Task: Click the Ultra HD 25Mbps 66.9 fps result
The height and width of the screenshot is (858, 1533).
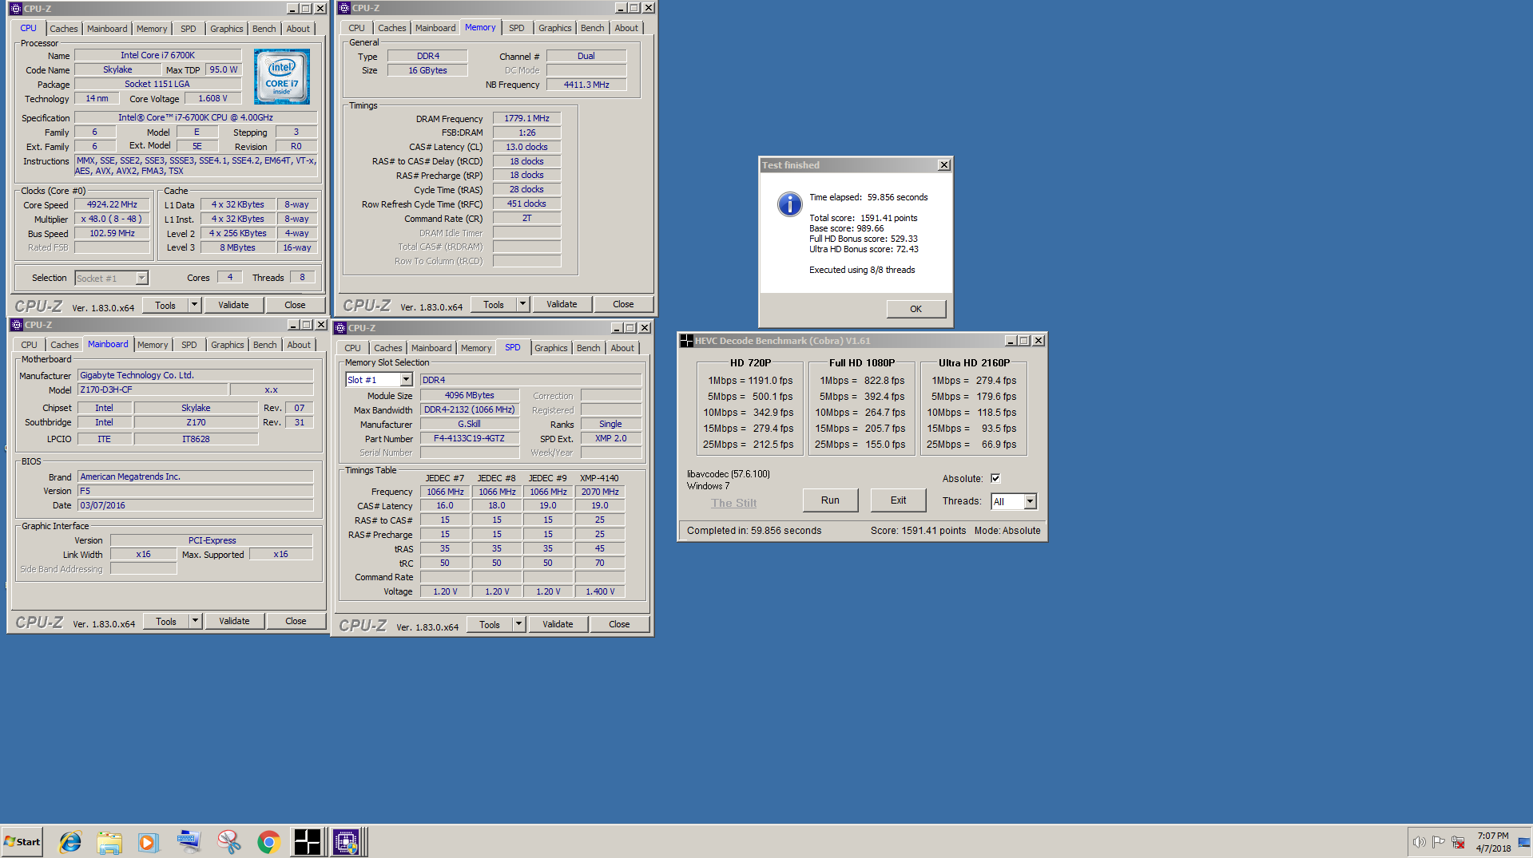Action: pyautogui.click(x=971, y=445)
